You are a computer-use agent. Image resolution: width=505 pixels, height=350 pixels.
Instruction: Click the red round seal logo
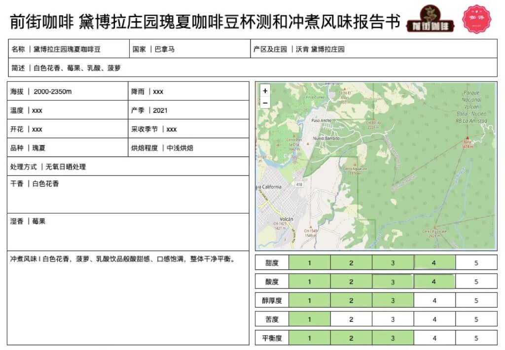476,19
